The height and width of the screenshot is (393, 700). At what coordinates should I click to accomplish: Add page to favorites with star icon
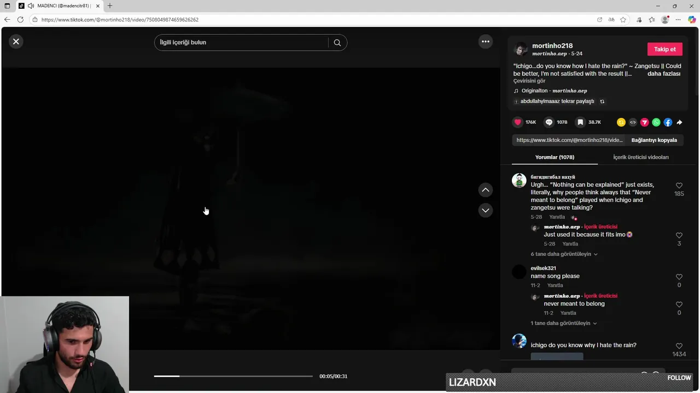click(x=623, y=20)
